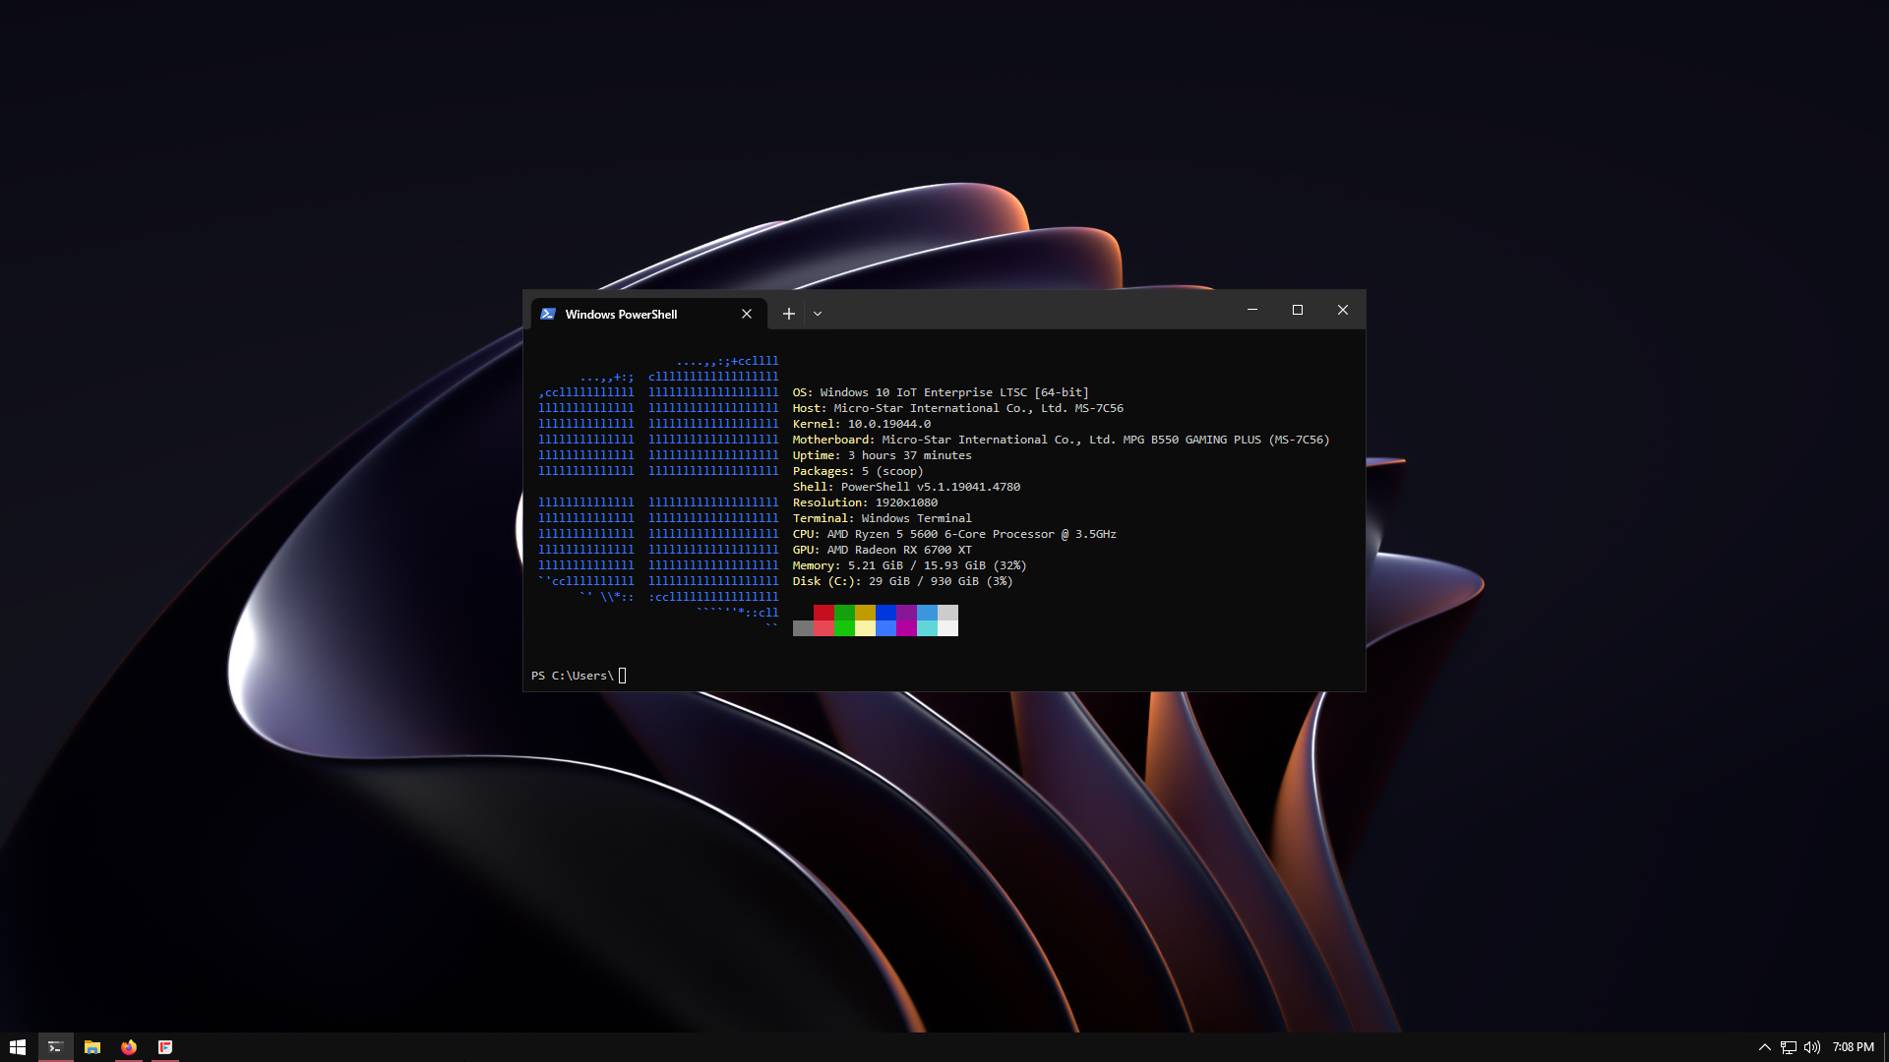This screenshot has width=1889, height=1062.
Task: Open the volume control tray icon
Action: [x=1812, y=1047]
